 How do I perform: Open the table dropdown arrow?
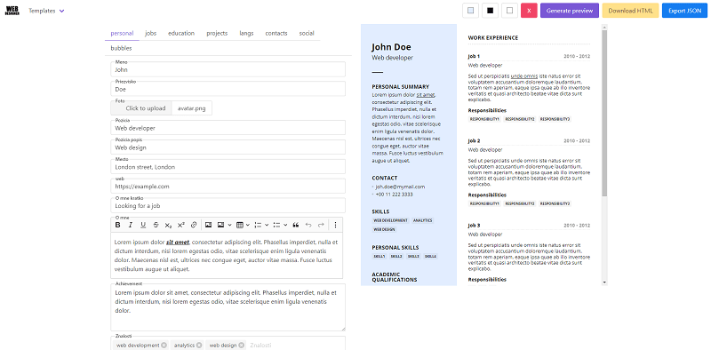pyautogui.click(x=248, y=225)
